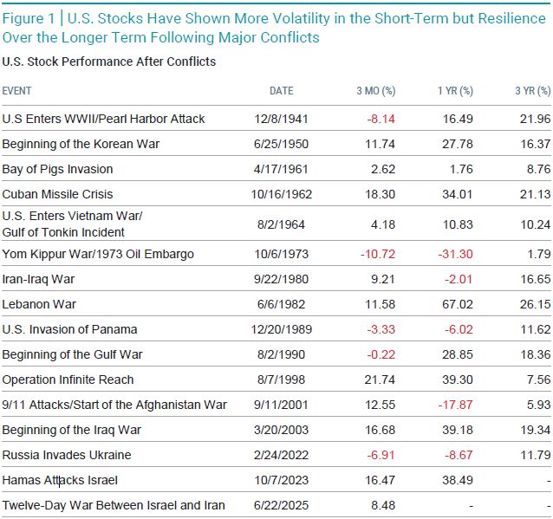Viewport: 553px width, 519px height.
Task: Click the Bay of Pigs Invasion label
Action: tap(58, 169)
